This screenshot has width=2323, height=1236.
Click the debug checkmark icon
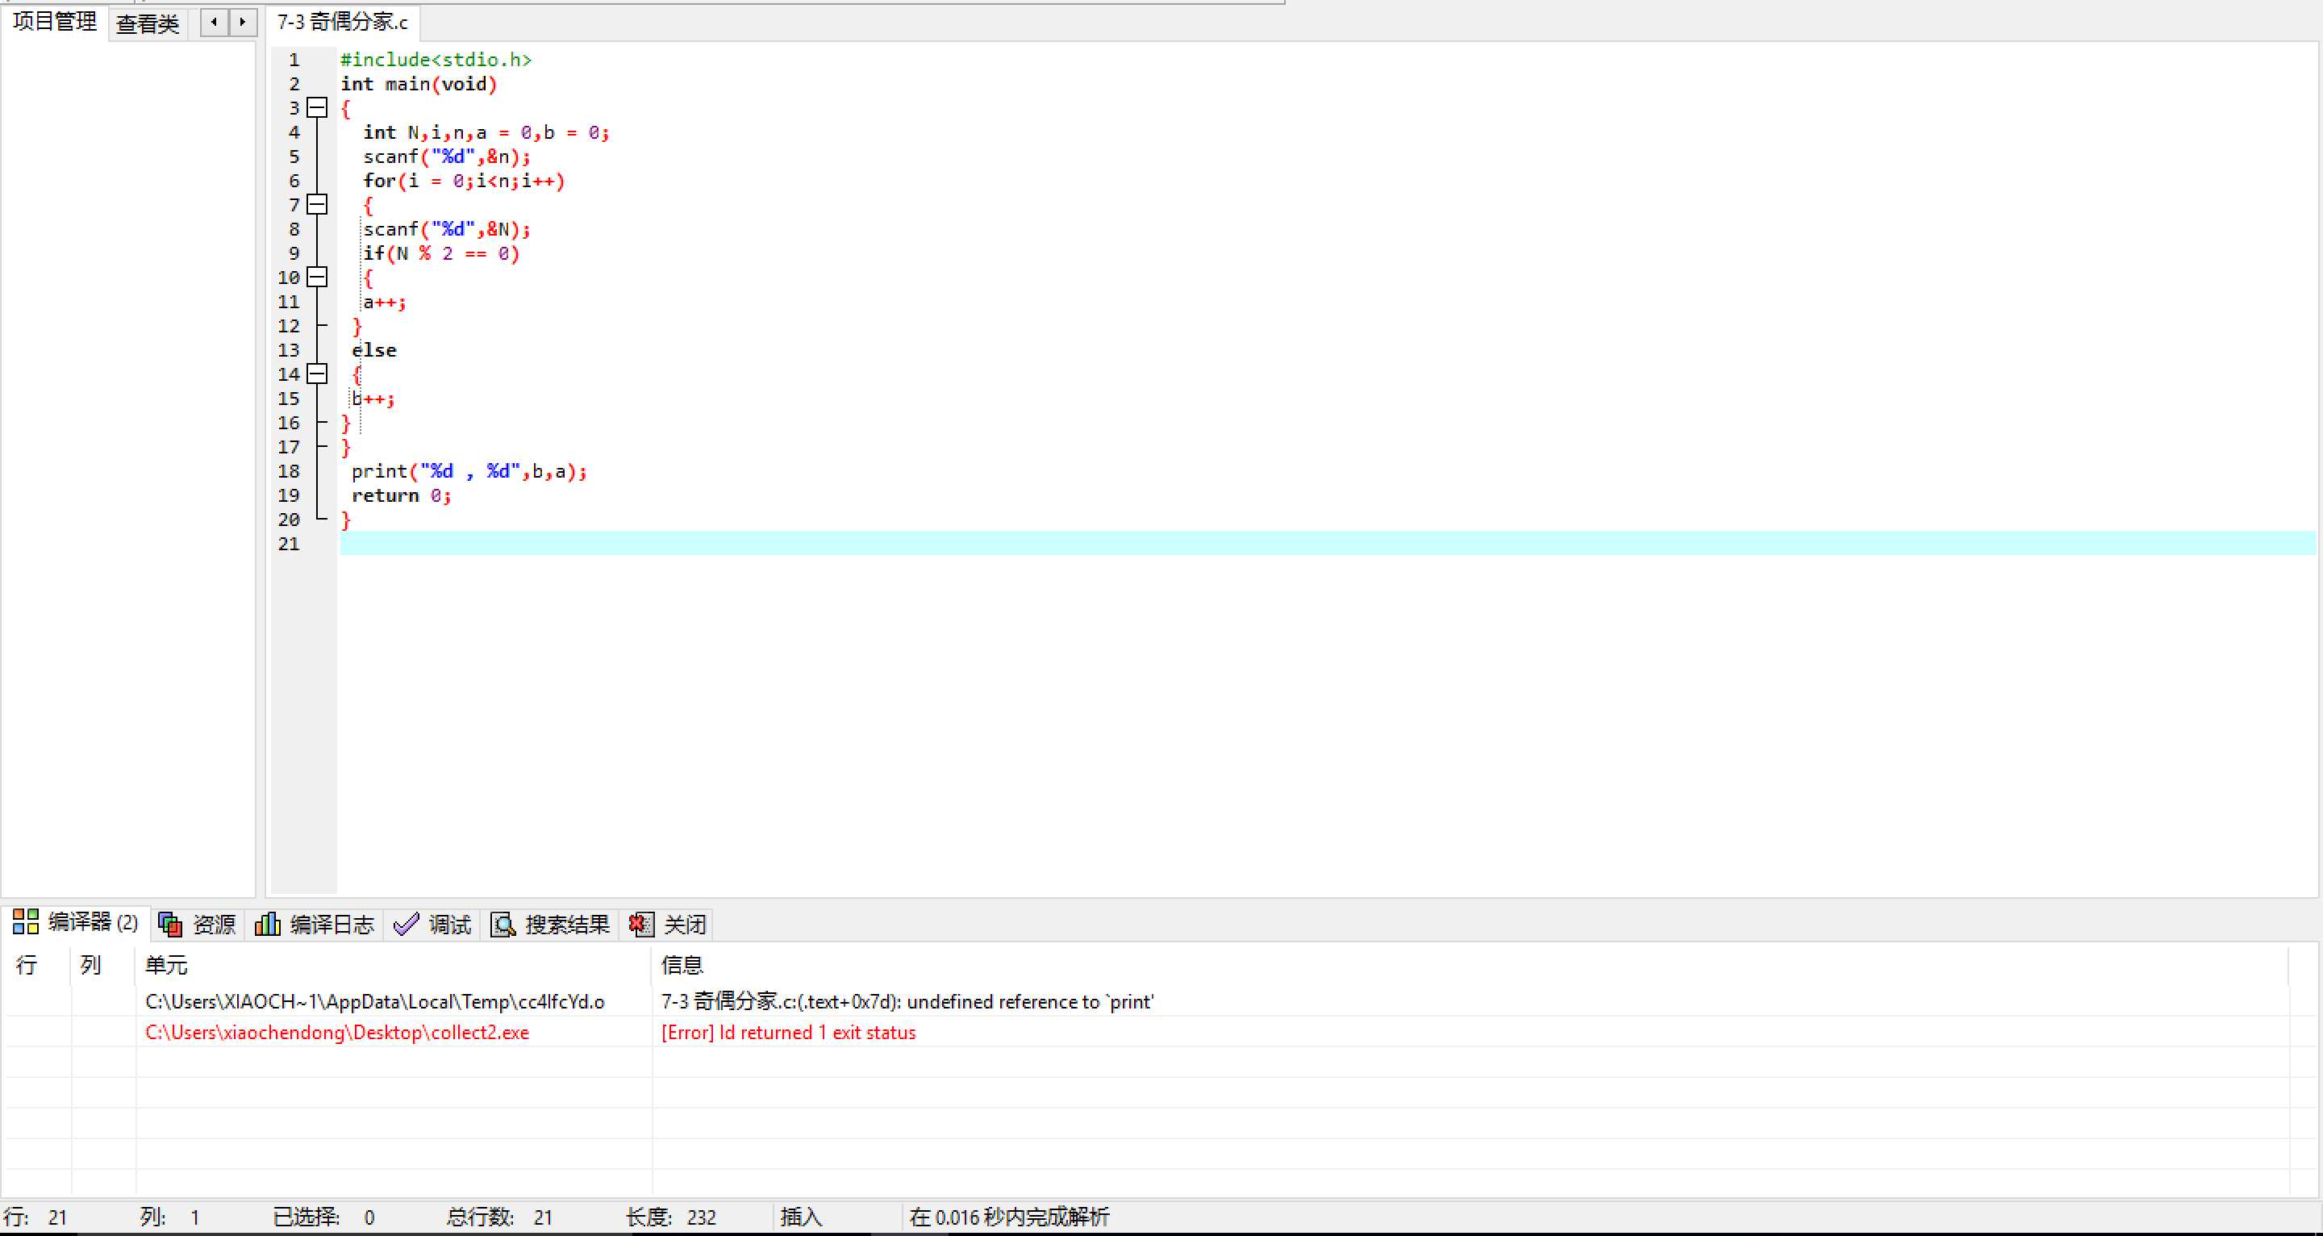(x=407, y=924)
